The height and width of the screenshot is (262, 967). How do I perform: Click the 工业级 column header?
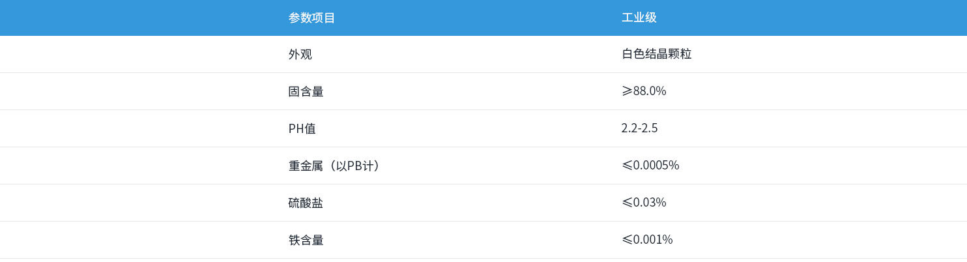pos(639,18)
